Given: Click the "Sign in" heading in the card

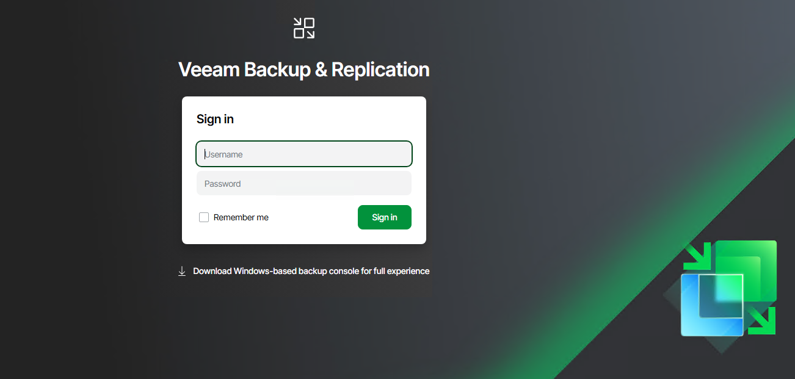Looking at the screenshot, I should (x=215, y=119).
